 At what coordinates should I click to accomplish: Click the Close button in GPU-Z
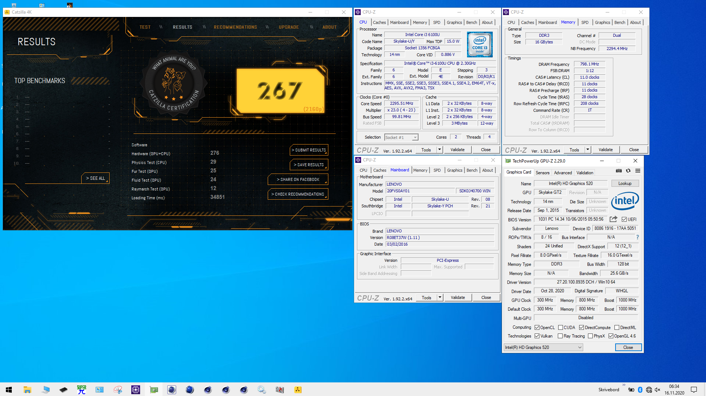click(x=628, y=347)
